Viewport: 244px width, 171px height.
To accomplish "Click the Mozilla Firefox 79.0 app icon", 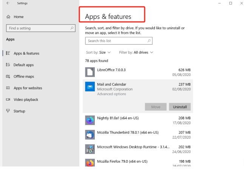I will (90, 163).
